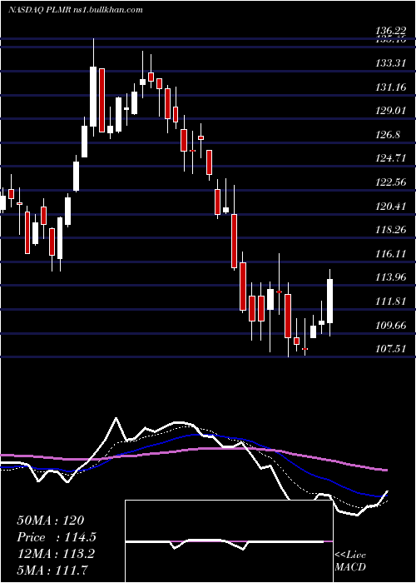This screenshot has width=416, height=583.
Task: Select the 136.22 price axis label
Action: click(390, 31)
